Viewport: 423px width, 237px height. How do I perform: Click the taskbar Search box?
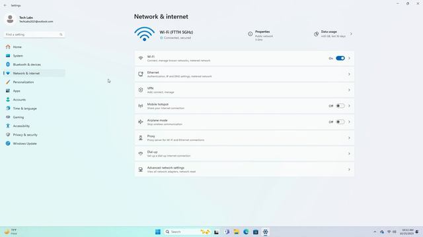coord(188,232)
